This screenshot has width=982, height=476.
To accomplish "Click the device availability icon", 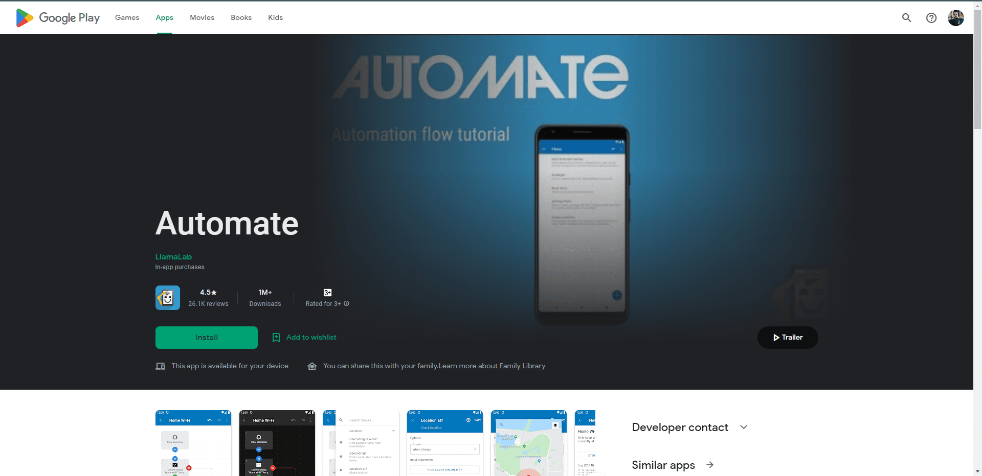I will point(160,366).
